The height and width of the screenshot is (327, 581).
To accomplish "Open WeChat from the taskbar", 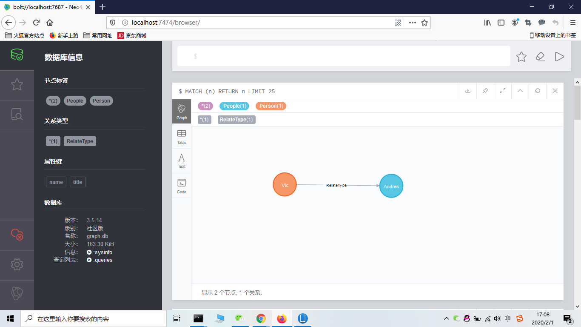I will point(240,318).
